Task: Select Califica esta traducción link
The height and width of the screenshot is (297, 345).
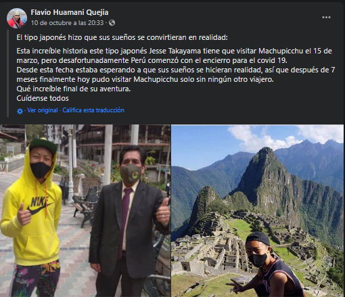Action: (x=93, y=110)
